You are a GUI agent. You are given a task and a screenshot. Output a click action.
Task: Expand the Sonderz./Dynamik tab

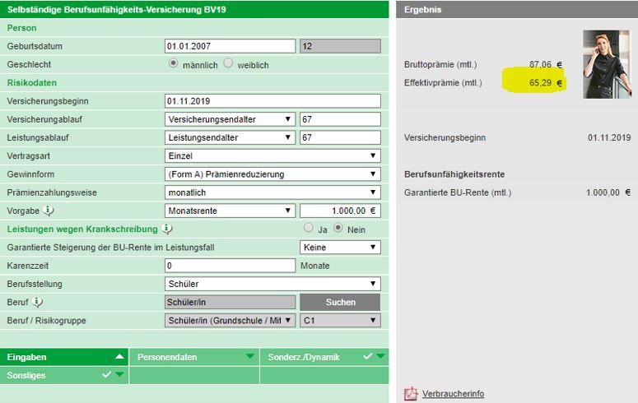coord(380,356)
